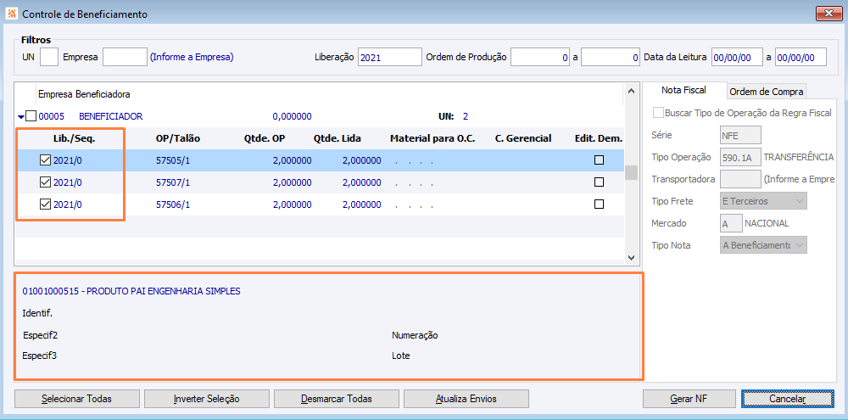The height and width of the screenshot is (420, 848).
Task: Switch to the Ordem de Compra tab
Action: (x=766, y=92)
